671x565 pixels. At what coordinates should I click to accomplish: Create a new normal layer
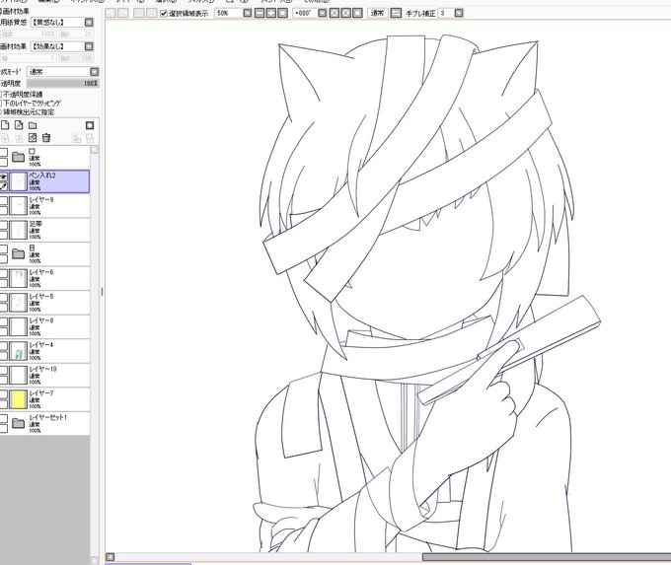[x=5, y=125]
